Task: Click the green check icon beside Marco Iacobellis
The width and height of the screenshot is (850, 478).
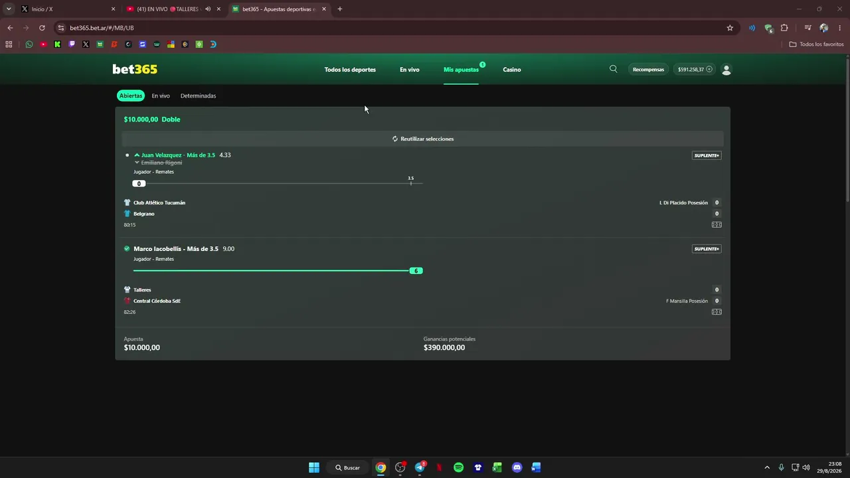Action: tap(127, 249)
